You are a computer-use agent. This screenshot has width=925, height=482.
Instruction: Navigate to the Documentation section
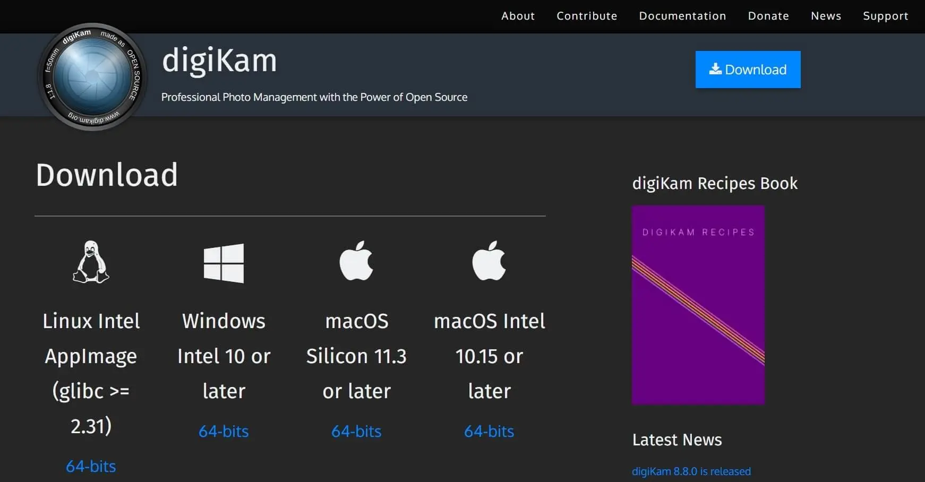(682, 16)
